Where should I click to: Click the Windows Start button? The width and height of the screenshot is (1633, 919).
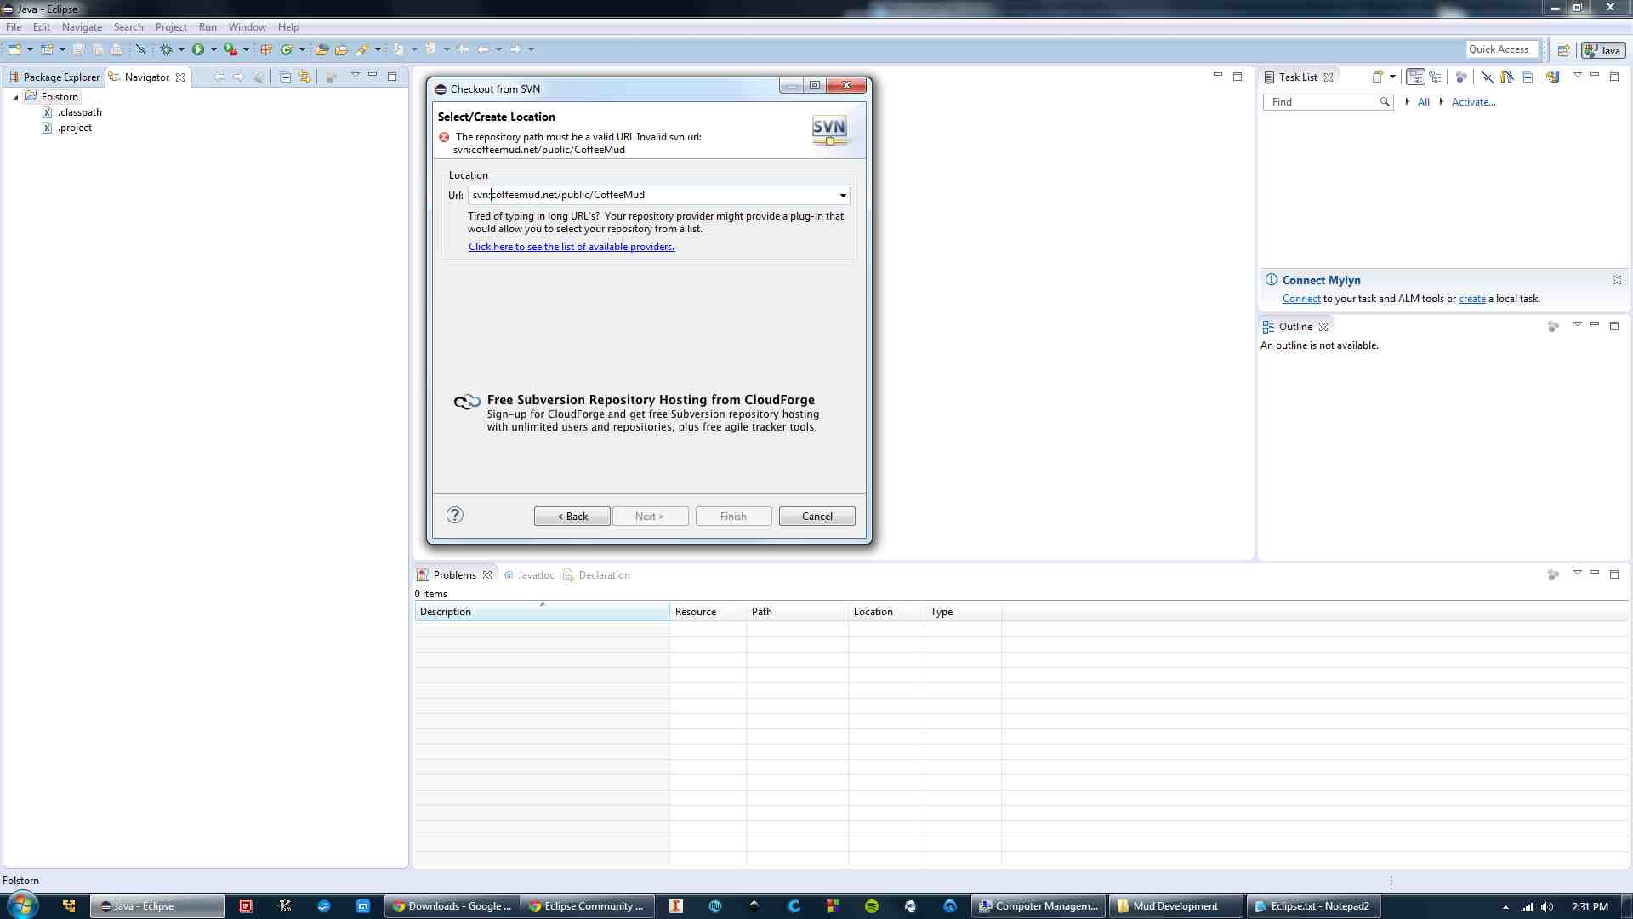[23, 905]
